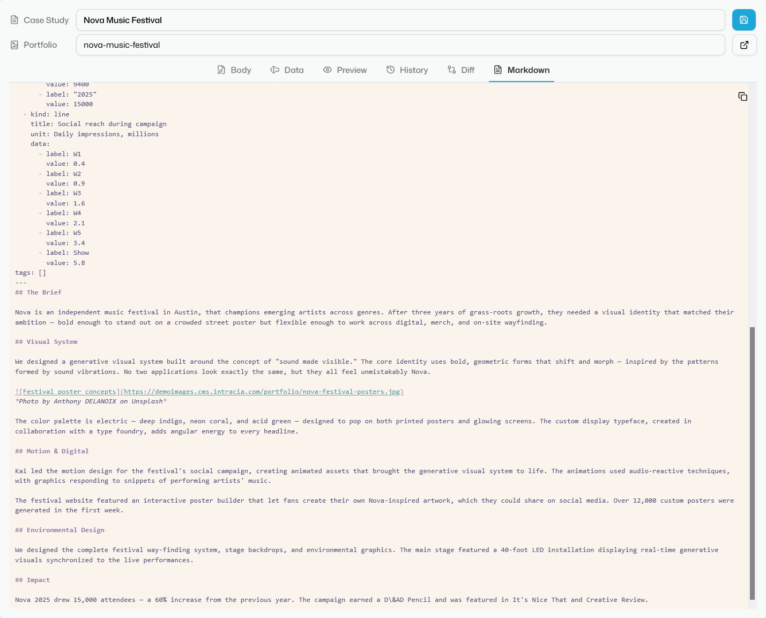766x618 pixels.
Task: Click the blue save button
Action: (x=744, y=20)
